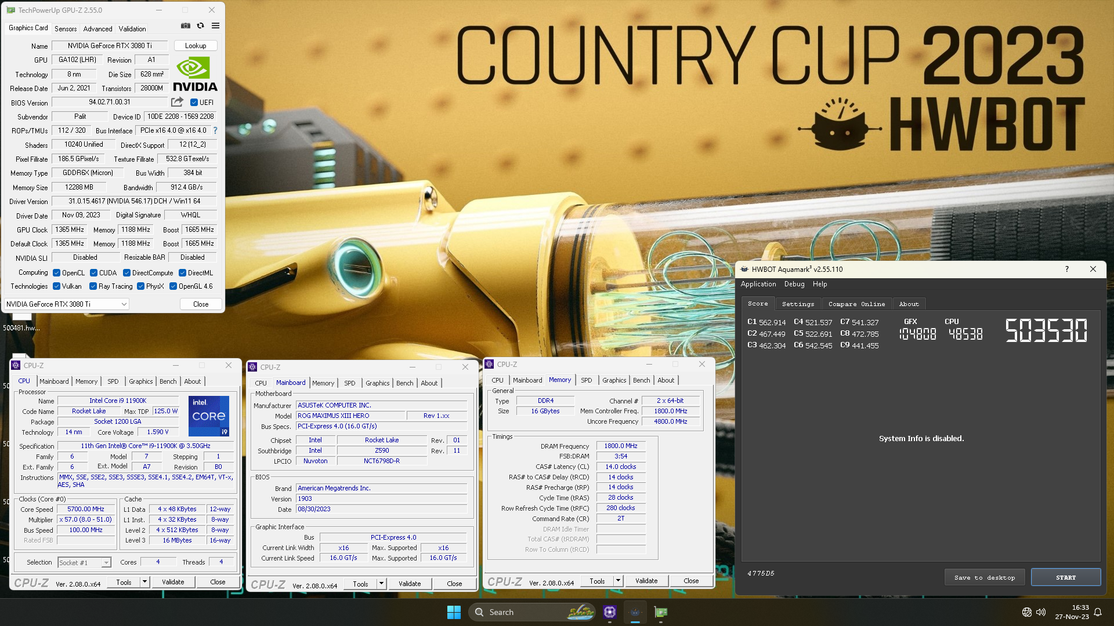1114x626 pixels.
Task: Expand Tools dropdown arrow in CPU-Z Mainboard window
Action: pyautogui.click(x=381, y=584)
